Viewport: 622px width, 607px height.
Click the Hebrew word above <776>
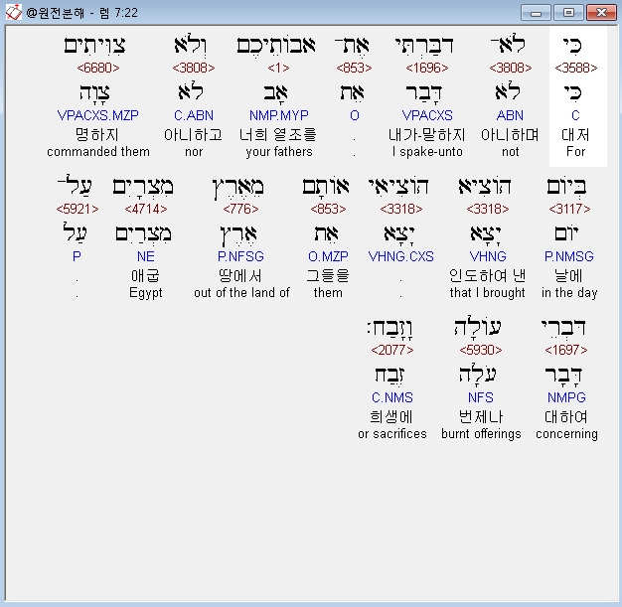238,188
